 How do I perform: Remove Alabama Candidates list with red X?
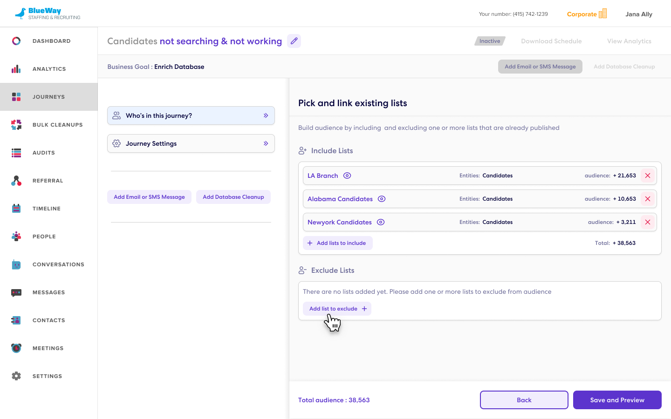point(648,199)
